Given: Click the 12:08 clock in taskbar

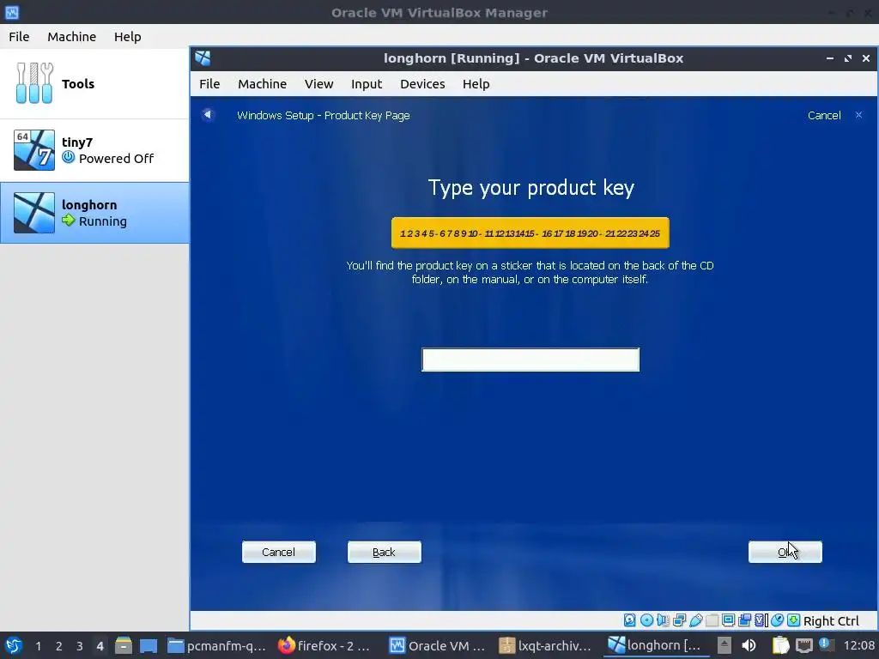Looking at the screenshot, I should pyautogui.click(x=859, y=645).
